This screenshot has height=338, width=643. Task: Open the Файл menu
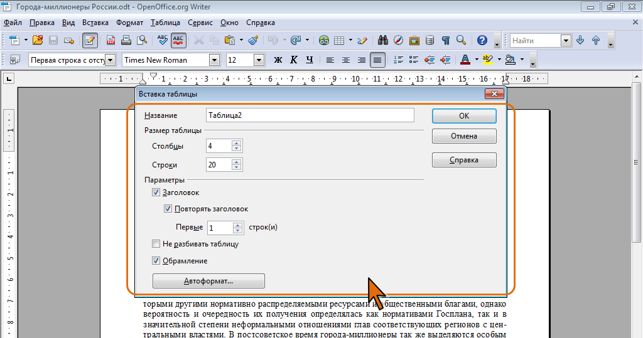coord(13,23)
